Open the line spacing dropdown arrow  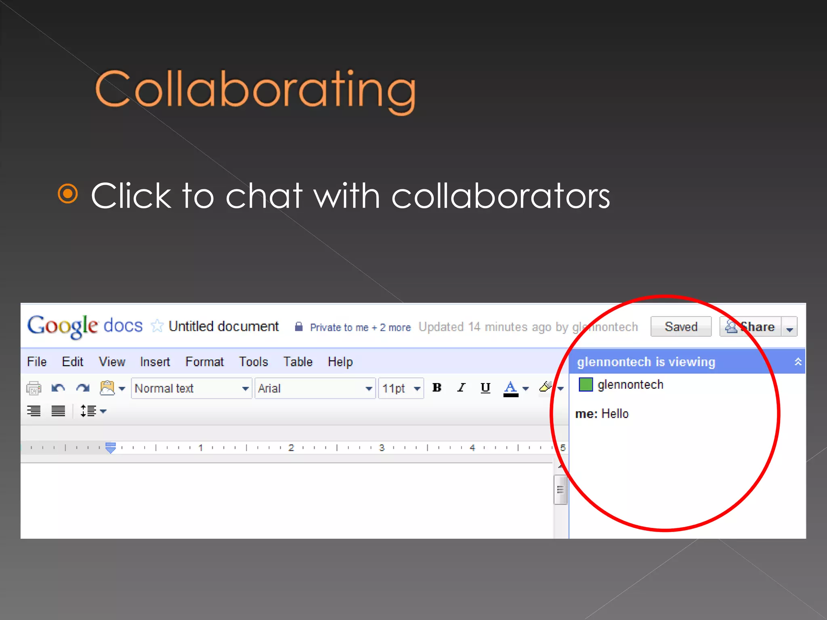103,411
